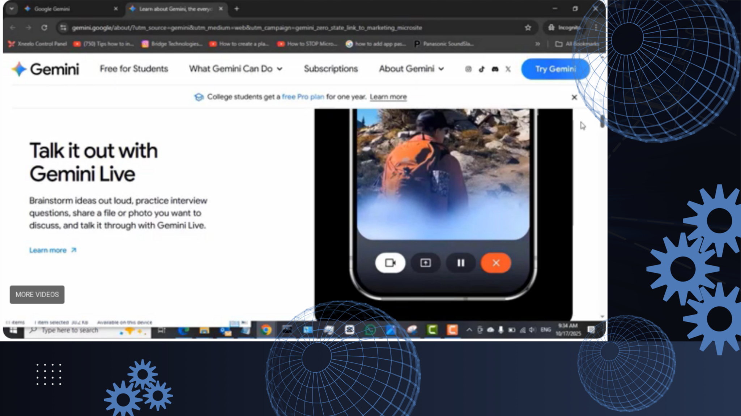Screen dimensions: 741x416
Task: Open WhatsApp from the taskbar
Action: 370,329
